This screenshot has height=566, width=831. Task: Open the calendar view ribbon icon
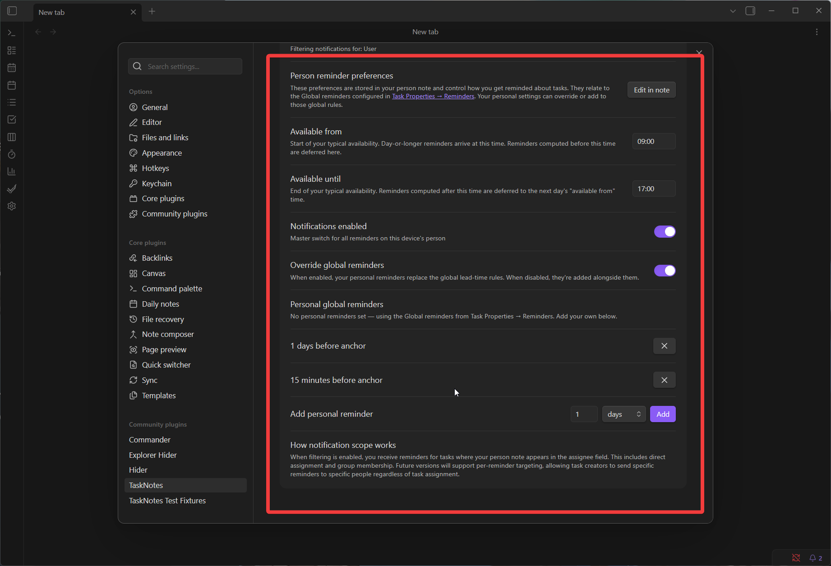tap(11, 67)
